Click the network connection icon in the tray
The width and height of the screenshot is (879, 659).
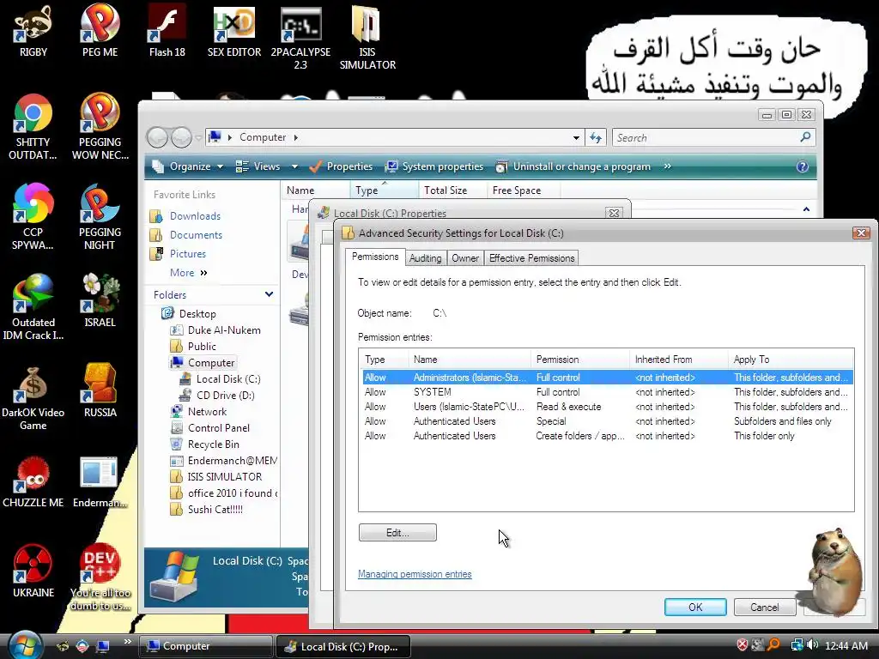(797, 645)
